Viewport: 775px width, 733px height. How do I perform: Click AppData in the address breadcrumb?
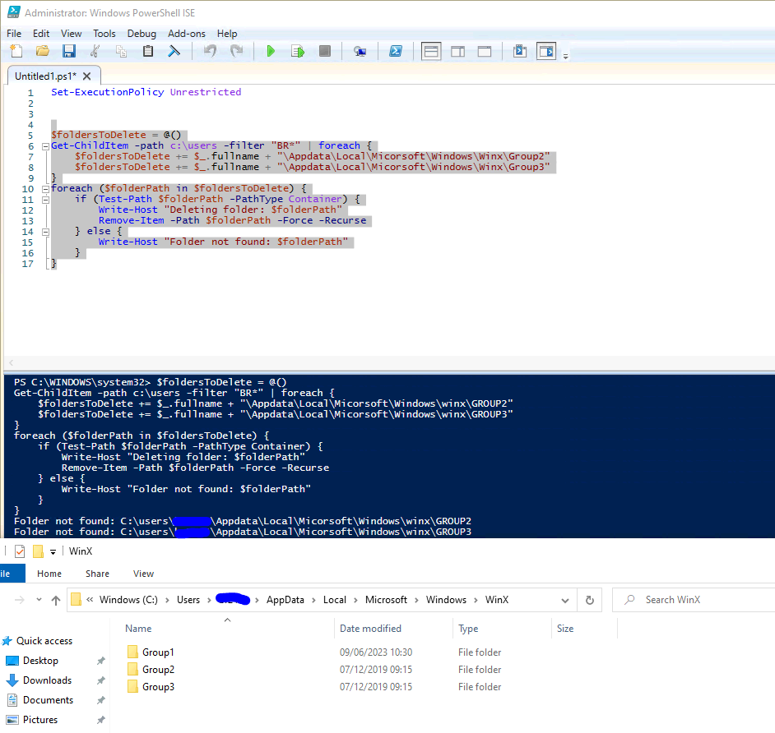[x=285, y=600]
